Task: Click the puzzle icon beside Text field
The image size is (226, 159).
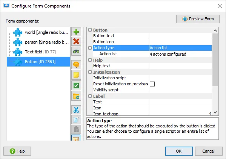Action: pyautogui.click(x=18, y=52)
